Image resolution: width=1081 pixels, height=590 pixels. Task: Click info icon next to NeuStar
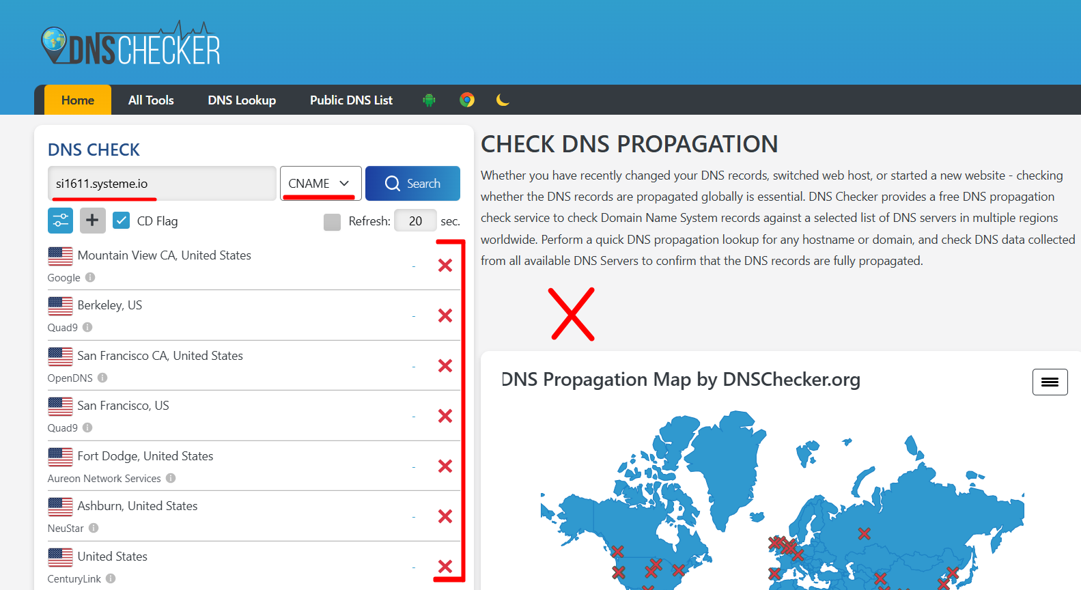pos(94,528)
